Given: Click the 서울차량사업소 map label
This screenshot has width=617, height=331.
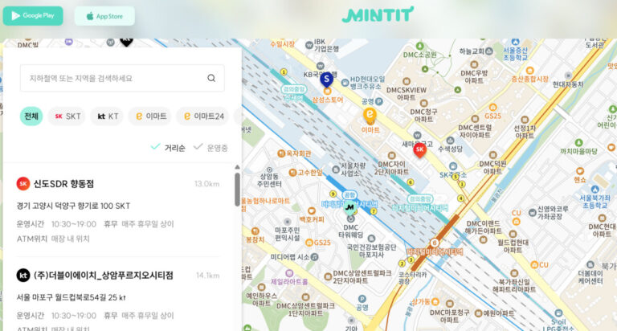Looking at the screenshot, I should click(353, 170).
